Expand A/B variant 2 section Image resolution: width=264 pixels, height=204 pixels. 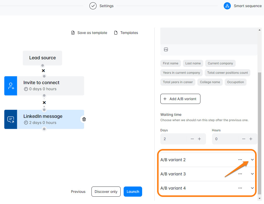[252, 160]
